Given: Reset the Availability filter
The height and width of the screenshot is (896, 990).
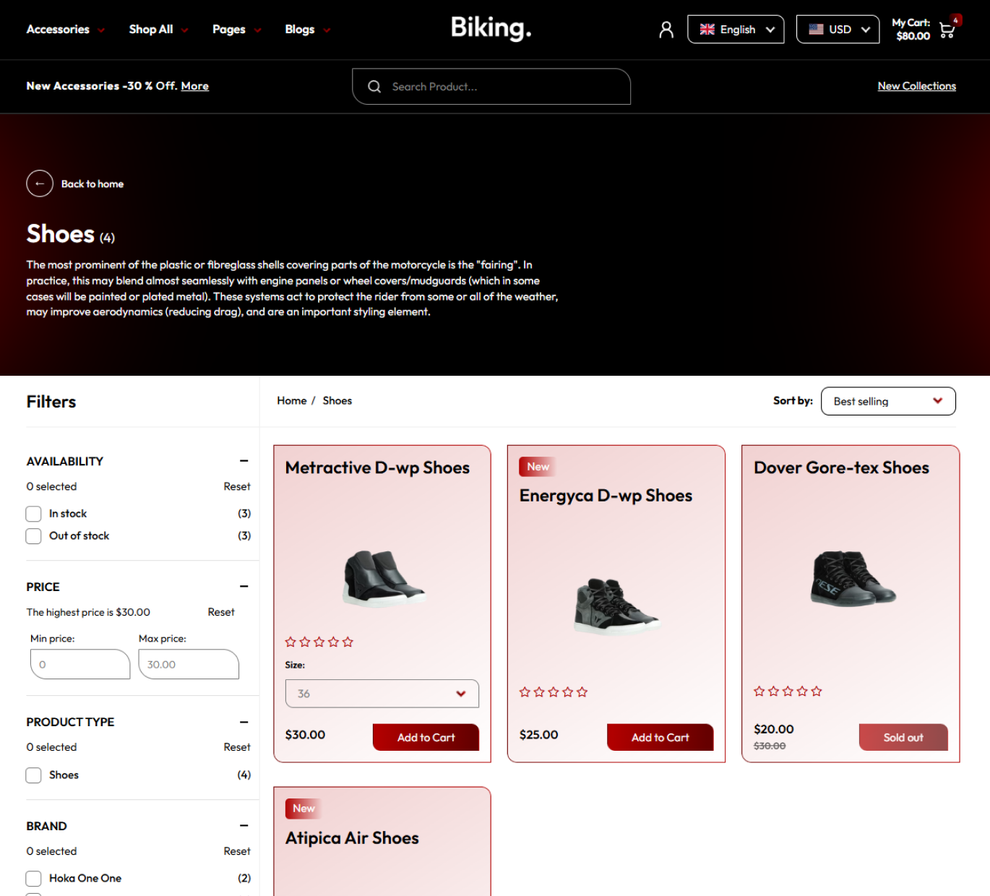Looking at the screenshot, I should coord(237,487).
